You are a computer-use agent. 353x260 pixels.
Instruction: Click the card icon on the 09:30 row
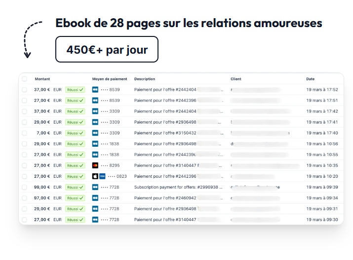[x=95, y=220]
